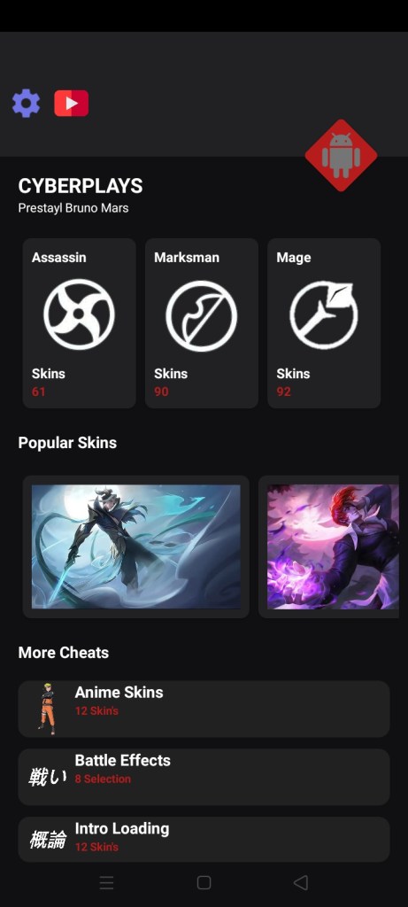Screen dimensions: 408x907
Task: Tap the Intro Loading kanji icon
Action: (48, 840)
